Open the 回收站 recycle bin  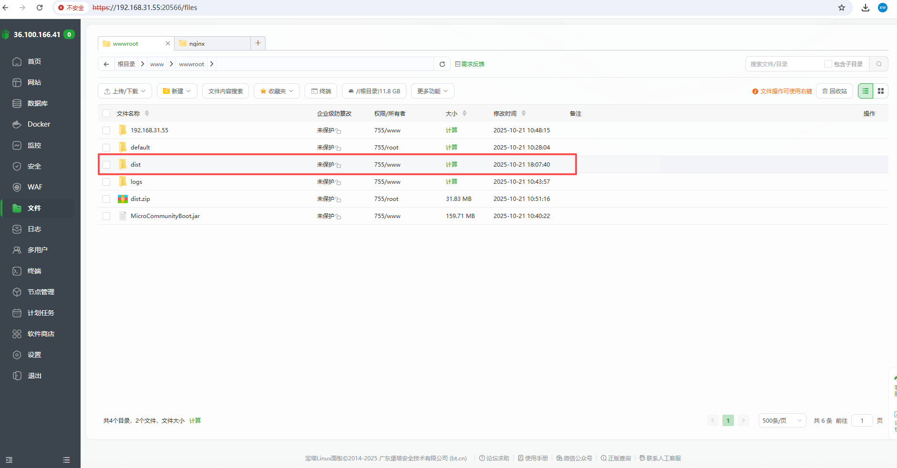click(x=835, y=90)
